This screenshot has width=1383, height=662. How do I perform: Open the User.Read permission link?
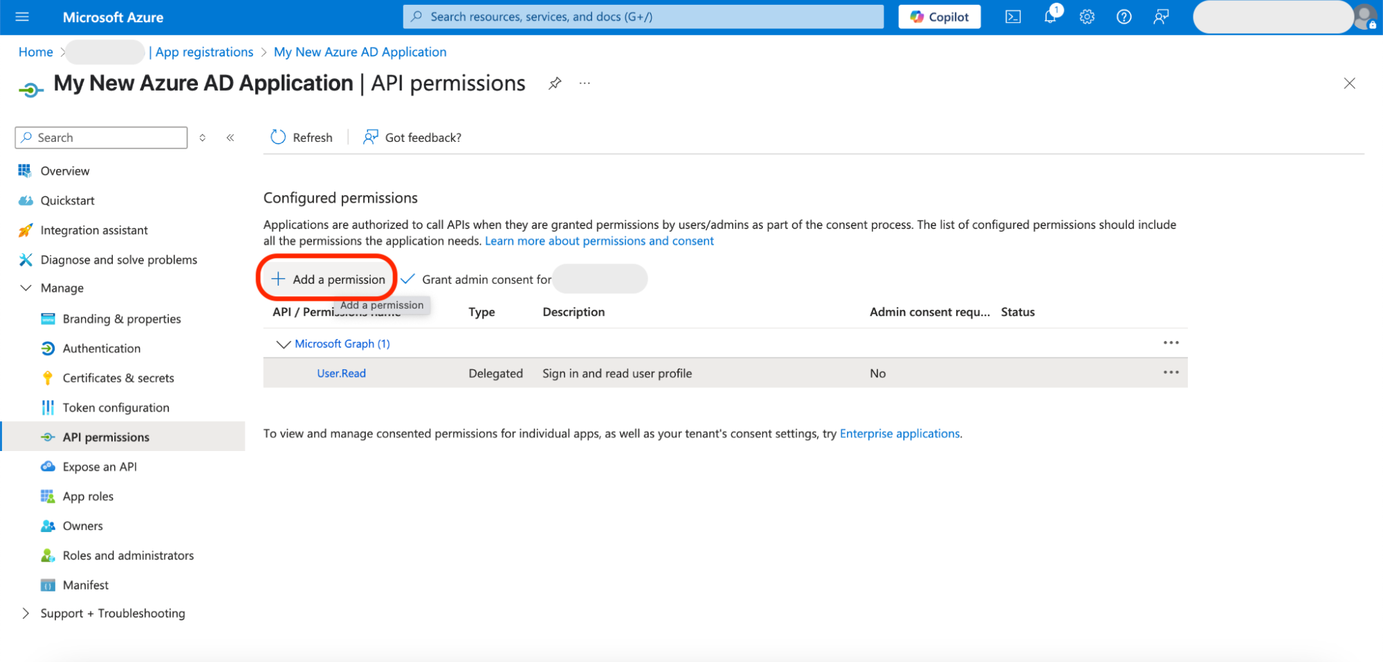(341, 374)
